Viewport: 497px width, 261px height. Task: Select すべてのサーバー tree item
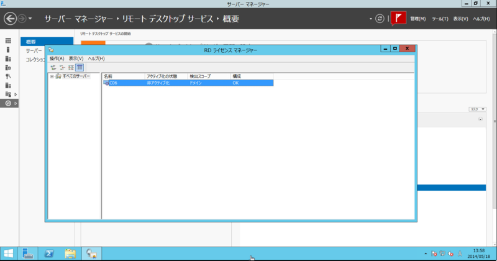(x=76, y=76)
